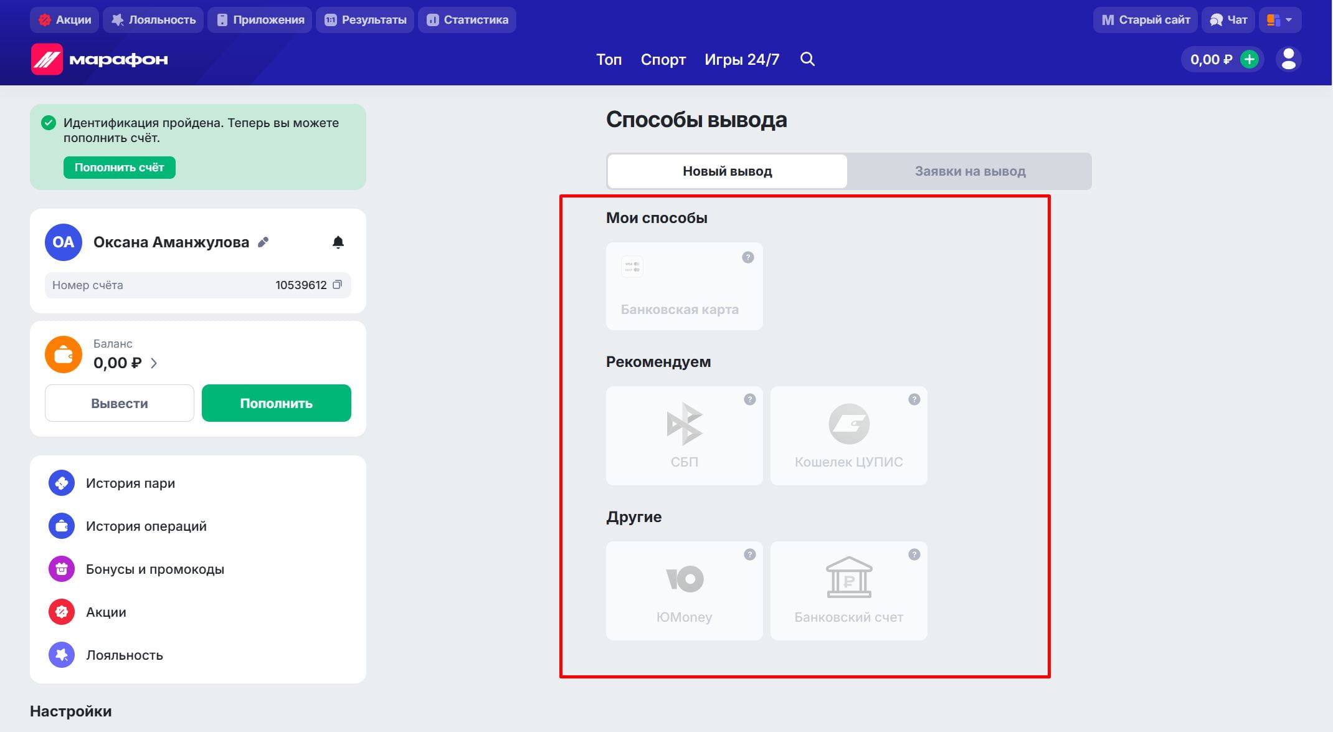Show help question mark for СБП
Image resolution: width=1333 pixels, height=732 pixels.
pyautogui.click(x=750, y=399)
